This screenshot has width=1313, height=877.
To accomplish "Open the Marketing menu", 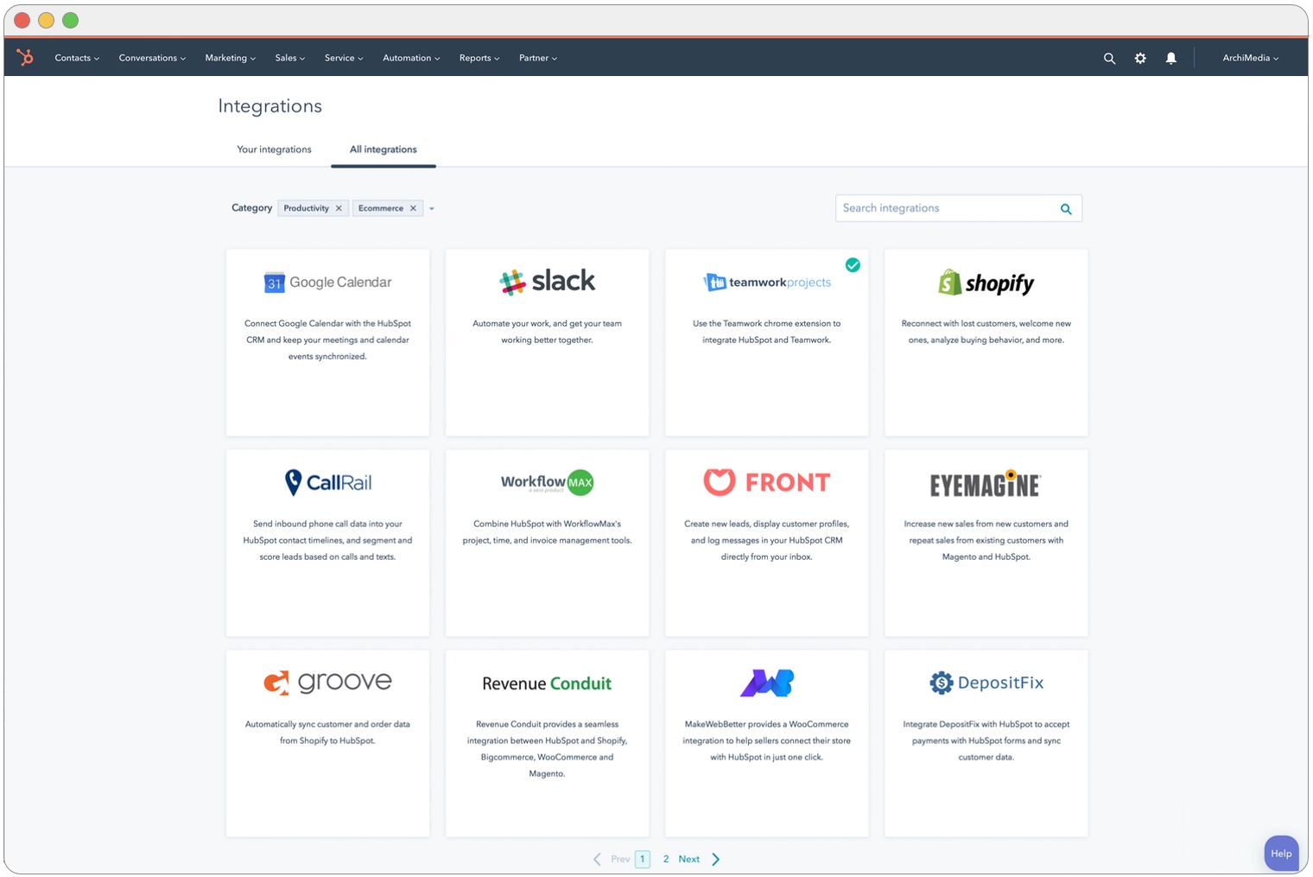I will (x=230, y=58).
